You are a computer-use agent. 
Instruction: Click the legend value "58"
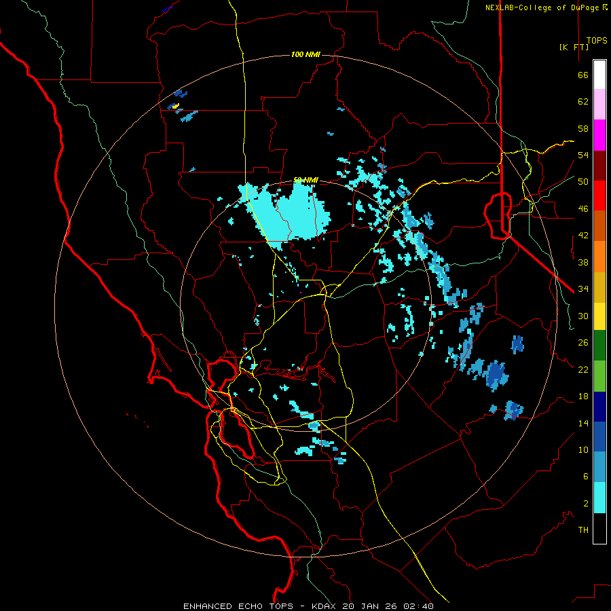point(583,128)
